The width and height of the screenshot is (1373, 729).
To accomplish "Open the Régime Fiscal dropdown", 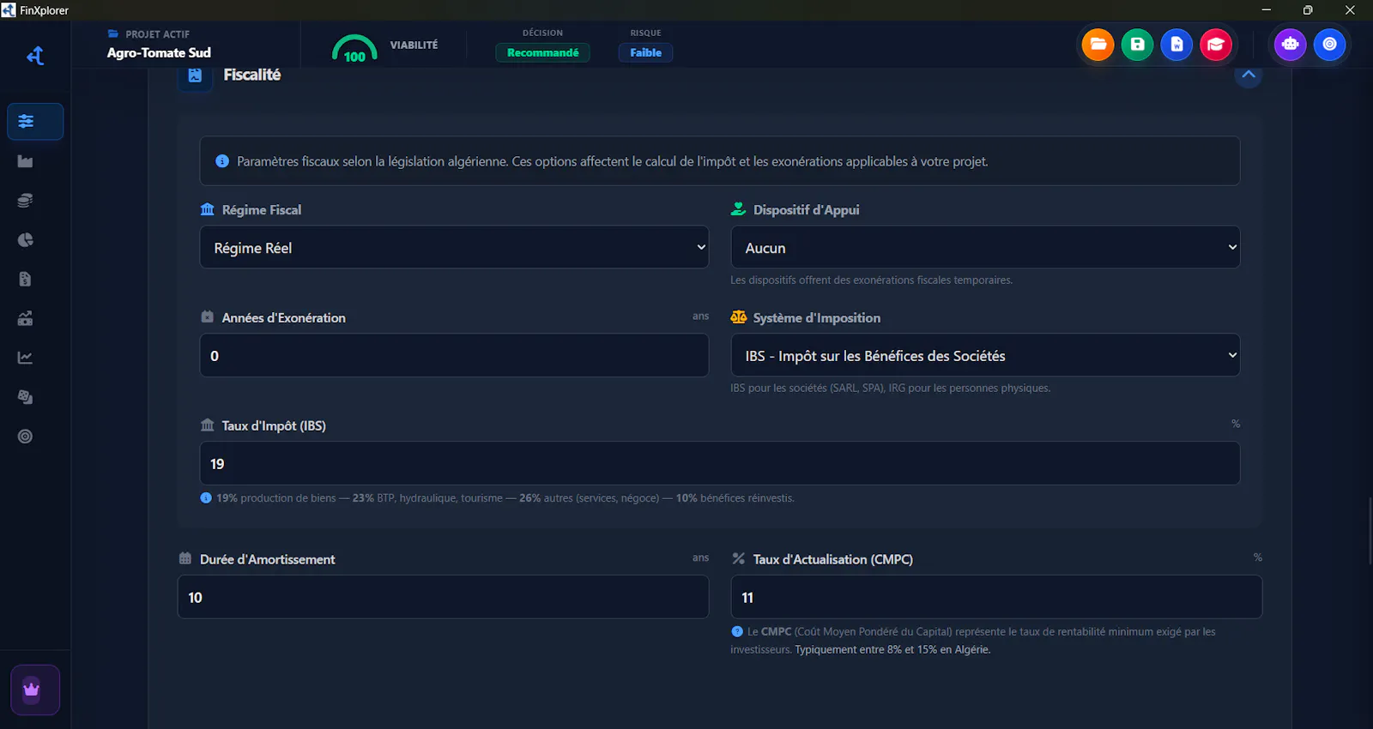I will tap(454, 247).
